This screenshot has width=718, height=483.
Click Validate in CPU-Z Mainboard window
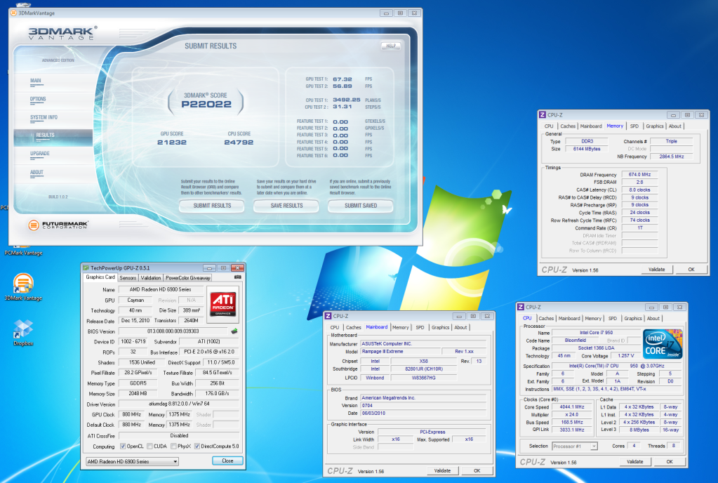pos(442,470)
